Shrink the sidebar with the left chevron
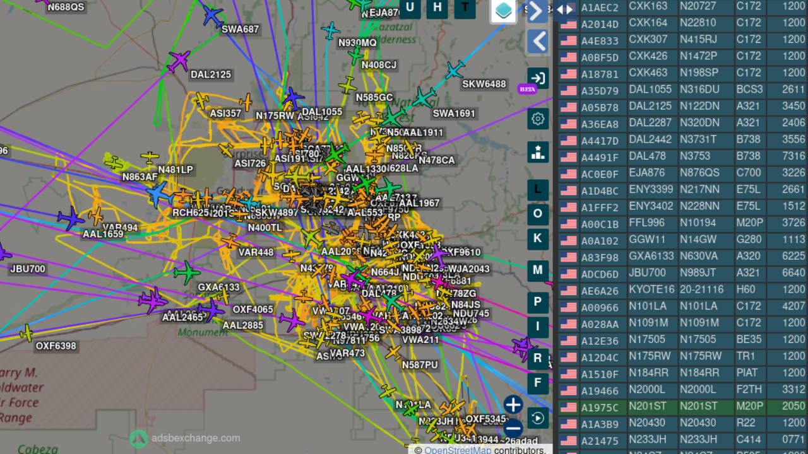Viewport: 808px width, 454px height. tap(537, 42)
